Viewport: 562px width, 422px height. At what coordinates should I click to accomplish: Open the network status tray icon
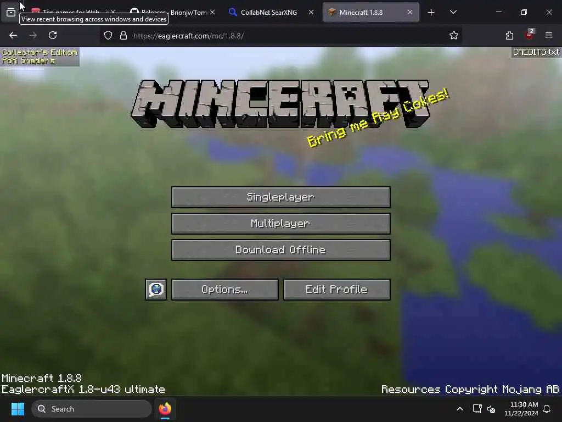pyautogui.click(x=477, y=409)
